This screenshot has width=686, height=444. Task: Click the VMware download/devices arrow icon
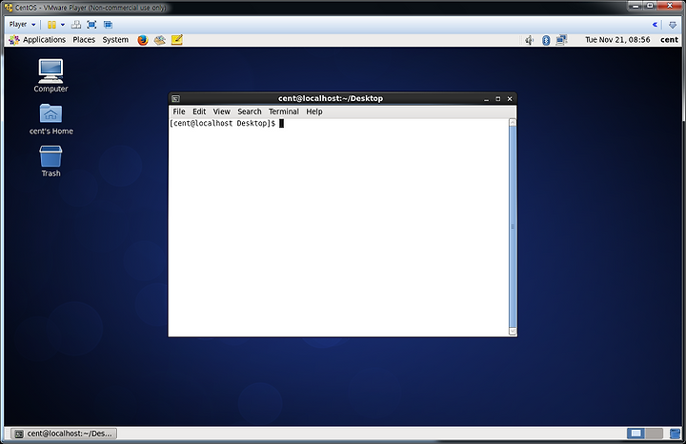point(673,25)
